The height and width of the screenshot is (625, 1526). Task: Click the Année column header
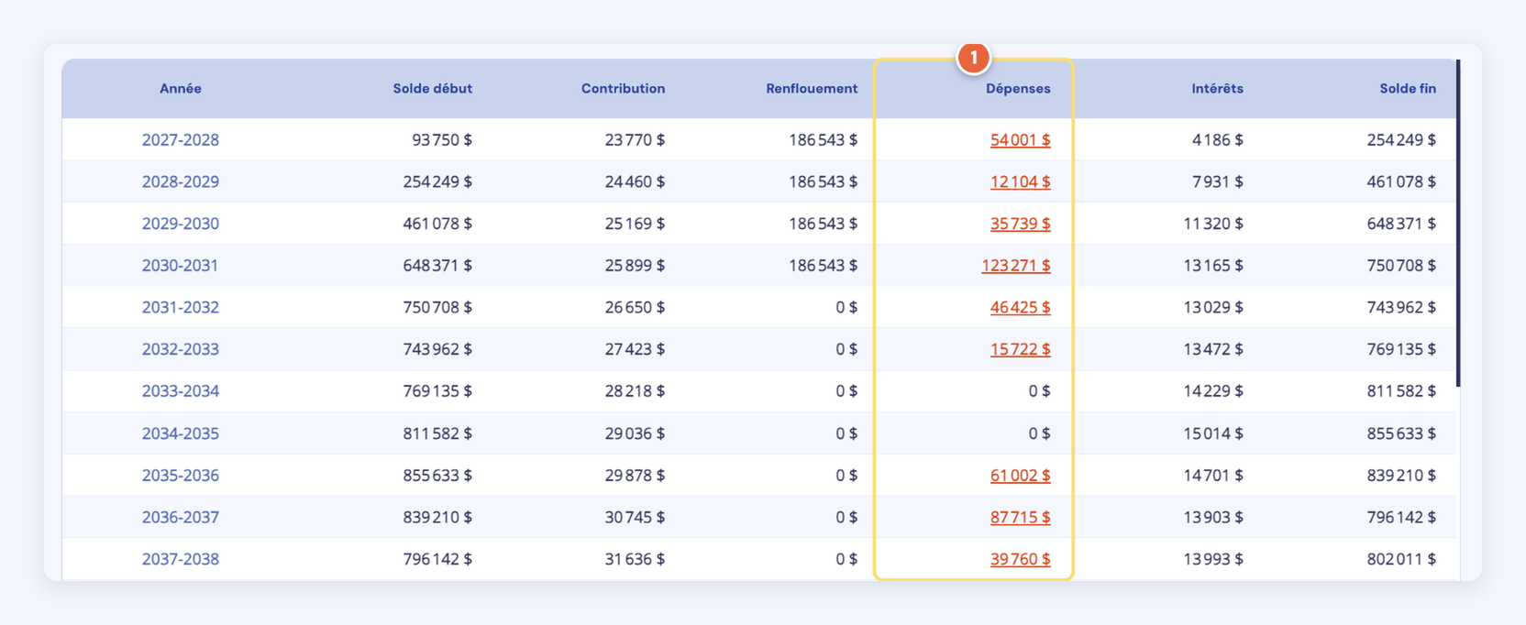(181, 89)
